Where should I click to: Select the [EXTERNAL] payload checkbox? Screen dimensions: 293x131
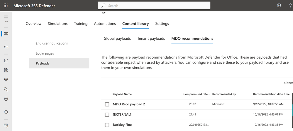pyautogui.click(x=107, y=114)
